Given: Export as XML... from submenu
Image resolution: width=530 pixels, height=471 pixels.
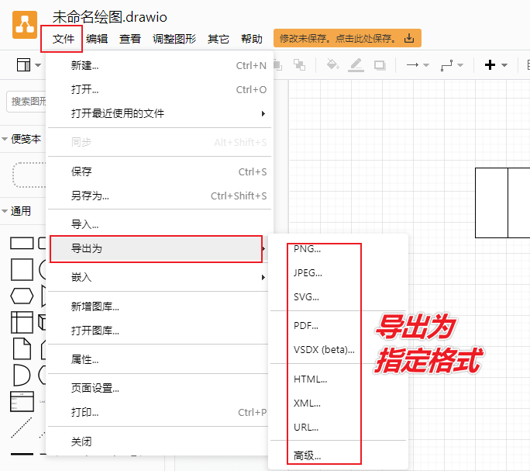Looking at the screenshot, I should [338, 403].
